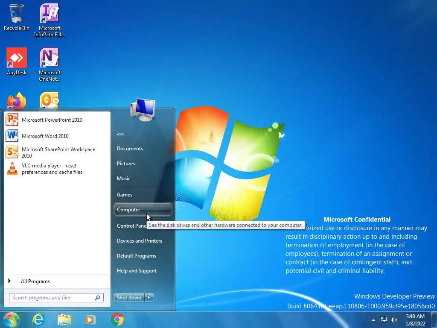
Task: Click the search magnifier icon in Start menu
Action: tap(98, 298)
